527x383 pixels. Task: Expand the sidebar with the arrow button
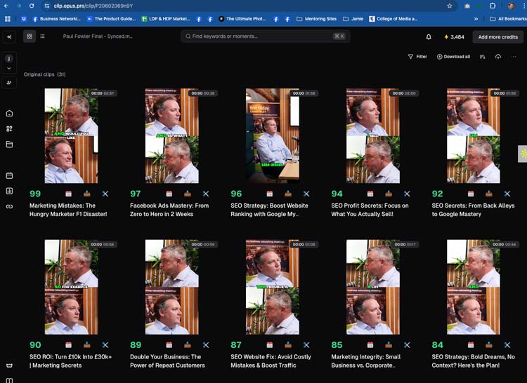[x=9, y=36]
